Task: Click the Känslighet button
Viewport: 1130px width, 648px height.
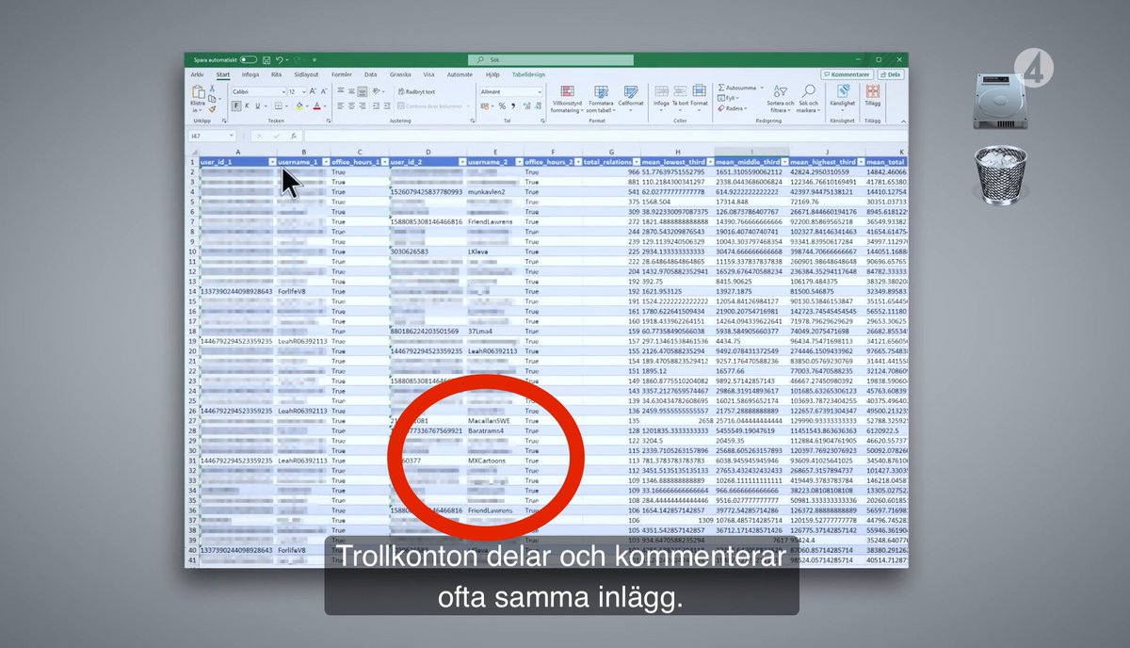Action: tap(843, 99)
